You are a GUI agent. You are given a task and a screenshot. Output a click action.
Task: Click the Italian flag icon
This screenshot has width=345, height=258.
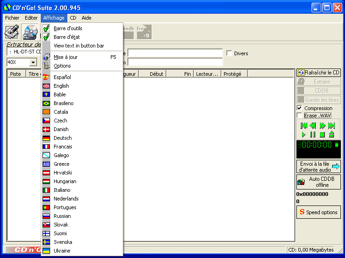coord(46,190)
